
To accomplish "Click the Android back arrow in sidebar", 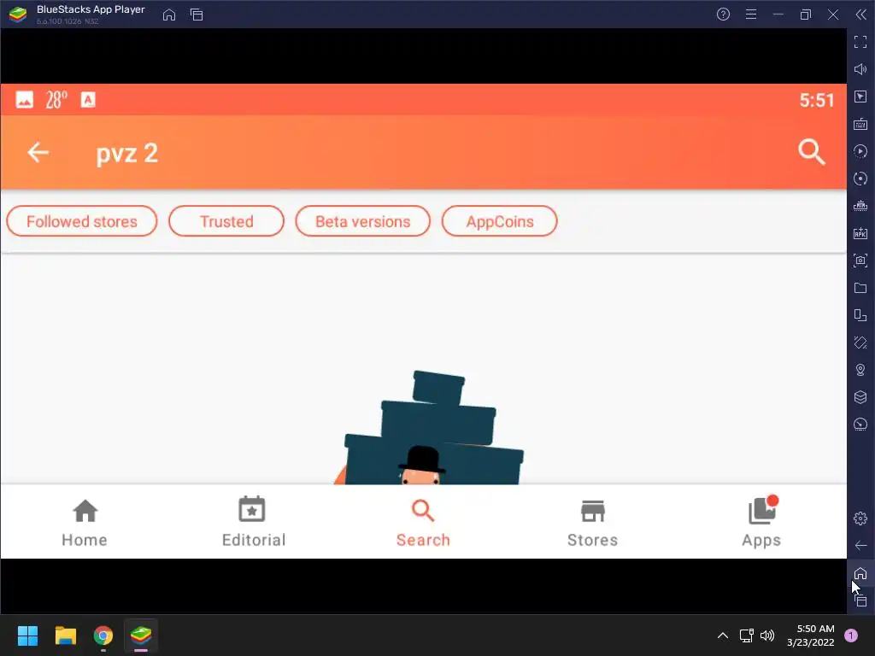I will 860,546.
